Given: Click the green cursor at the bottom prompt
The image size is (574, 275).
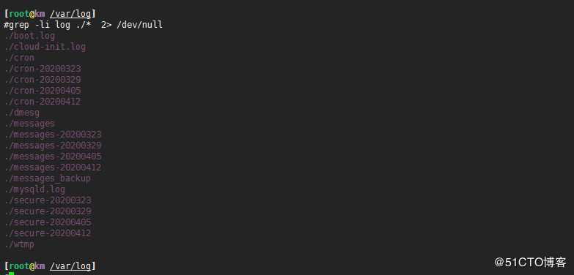Looking at the screenshot, I should pyautogui.click(x=11, y=274).
